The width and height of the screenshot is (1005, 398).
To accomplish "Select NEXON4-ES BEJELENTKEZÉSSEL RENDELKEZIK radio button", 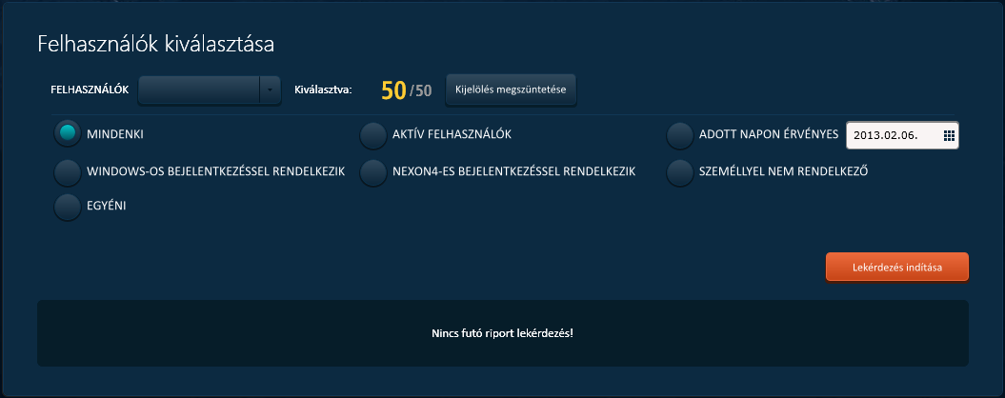I will (x=372, y=172).
